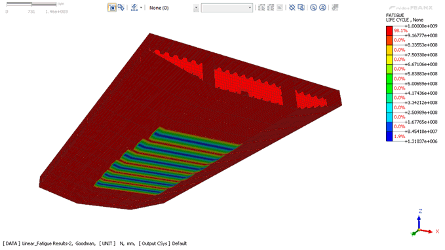This screenshot has height=250, width=445.
Task: Click the greyed rightmost toolbar icon
Action: pos(335,8)
